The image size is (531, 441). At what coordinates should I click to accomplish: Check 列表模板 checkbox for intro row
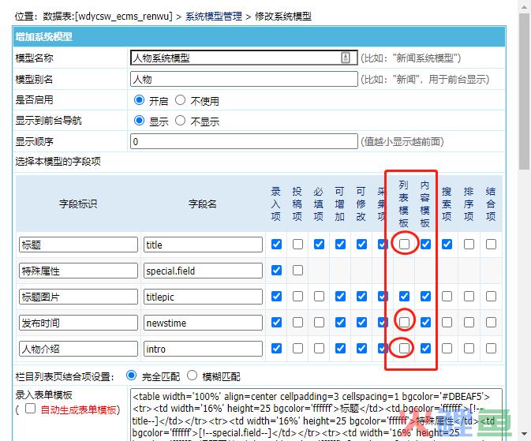pyautogui.click(x=404, y=348)
